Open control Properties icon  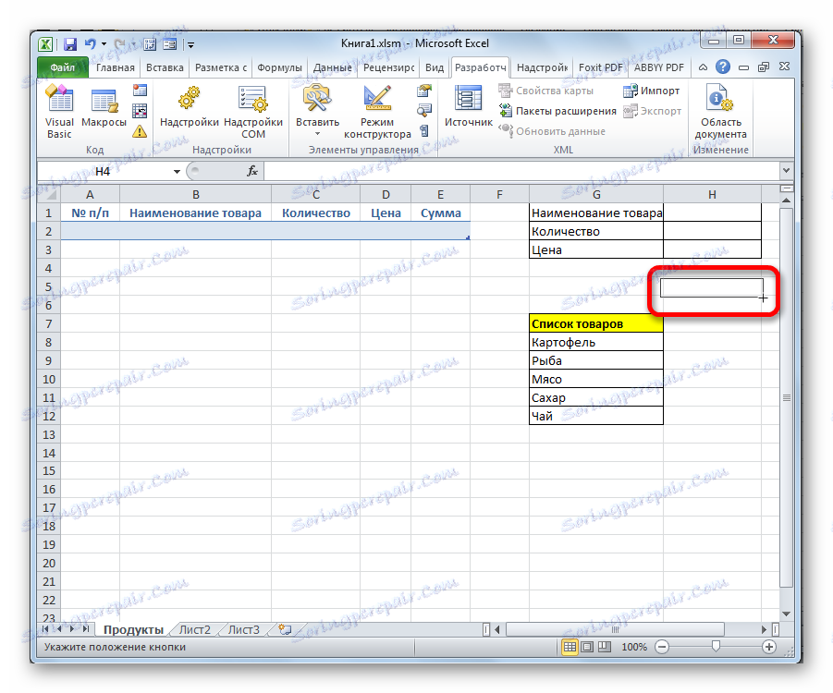[424, 91]
